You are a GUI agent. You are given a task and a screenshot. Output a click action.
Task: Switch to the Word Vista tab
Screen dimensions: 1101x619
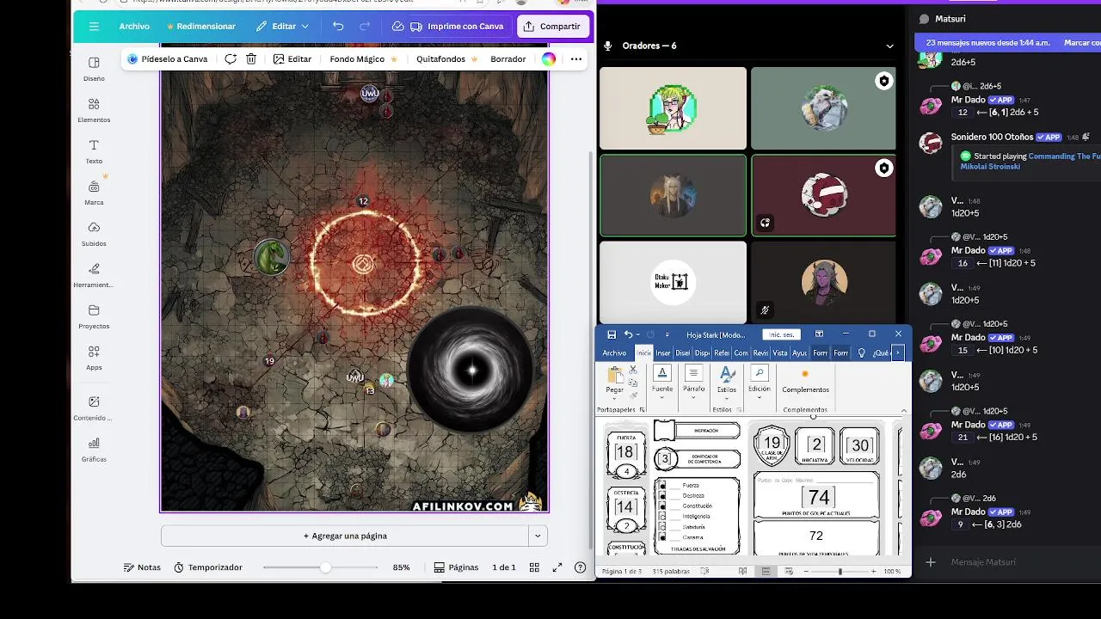tap(780, 353)
